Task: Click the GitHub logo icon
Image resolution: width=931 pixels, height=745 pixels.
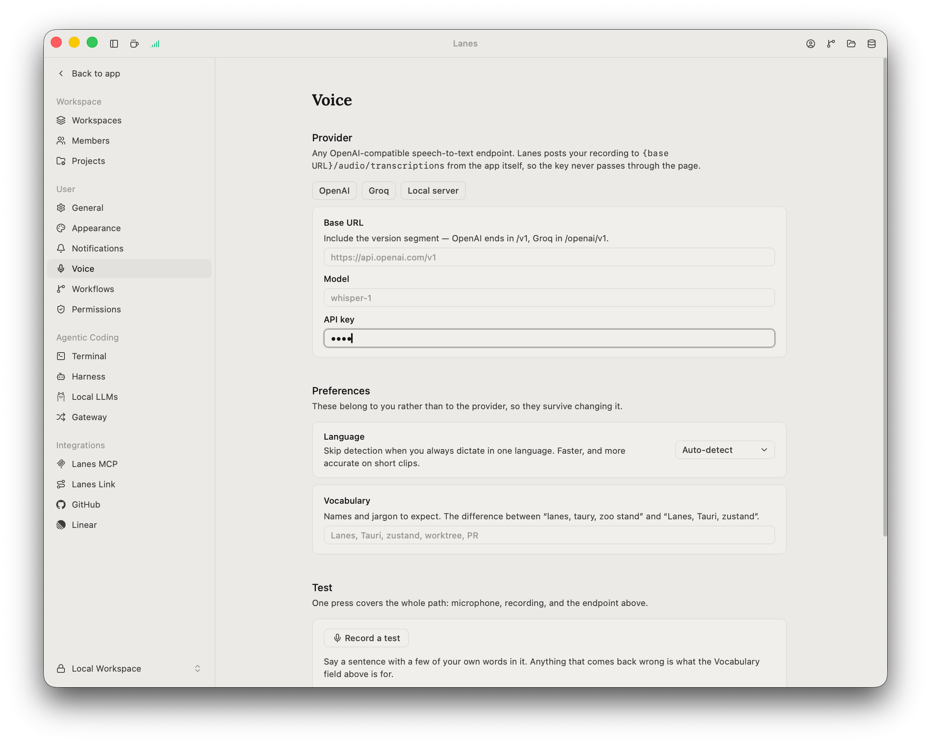Action: point(61,504)
